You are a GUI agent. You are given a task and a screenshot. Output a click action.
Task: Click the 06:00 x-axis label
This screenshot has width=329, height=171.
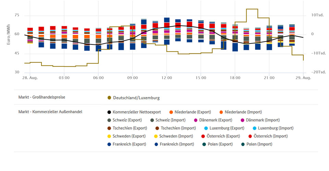click(x=98, y=78)
